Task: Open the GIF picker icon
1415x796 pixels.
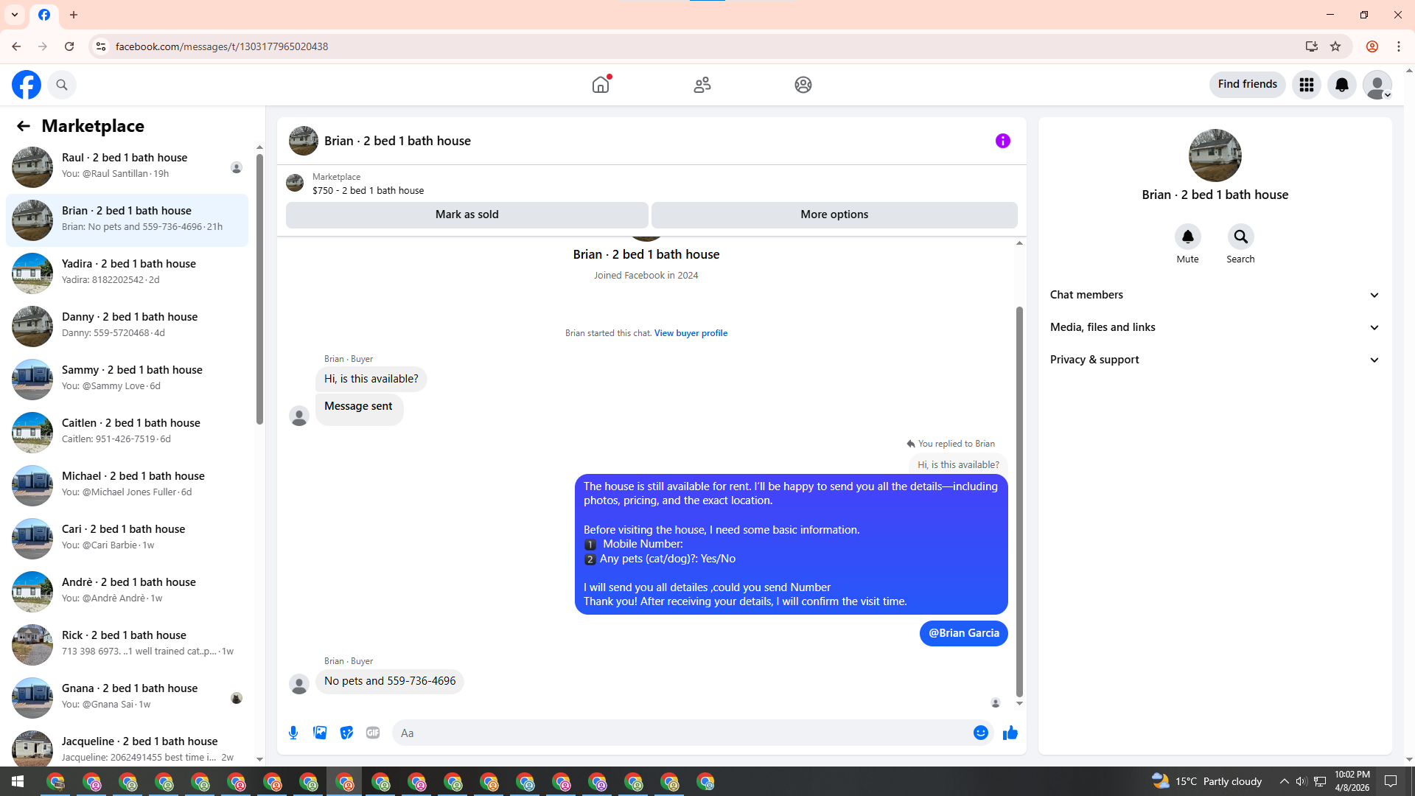Action: pyautogui.click(x=373, y=733)
